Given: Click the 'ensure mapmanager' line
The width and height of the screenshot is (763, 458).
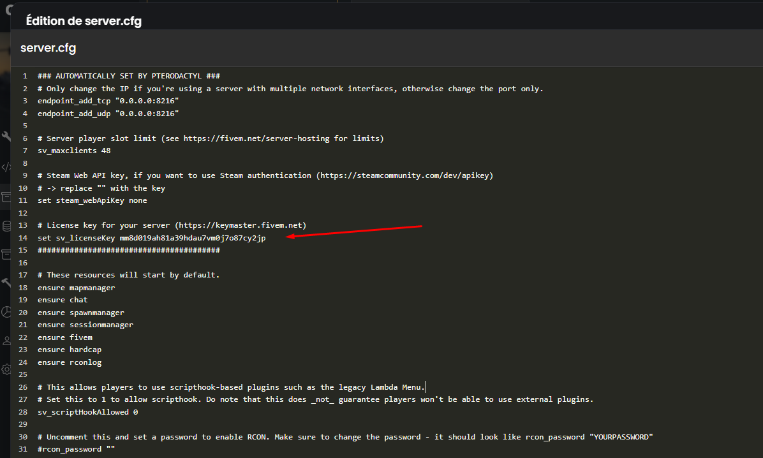Looking at the screenshot, I should 76,288.
